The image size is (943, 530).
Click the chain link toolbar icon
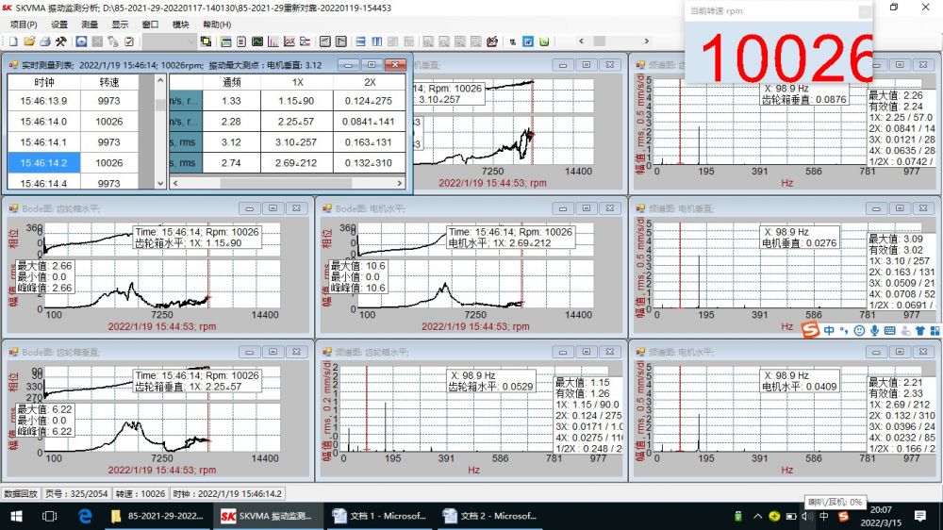[x=113, y=41]
